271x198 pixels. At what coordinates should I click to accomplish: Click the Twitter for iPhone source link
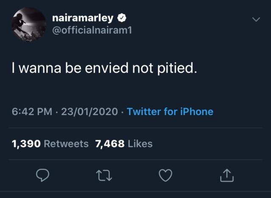click(170, 112)
